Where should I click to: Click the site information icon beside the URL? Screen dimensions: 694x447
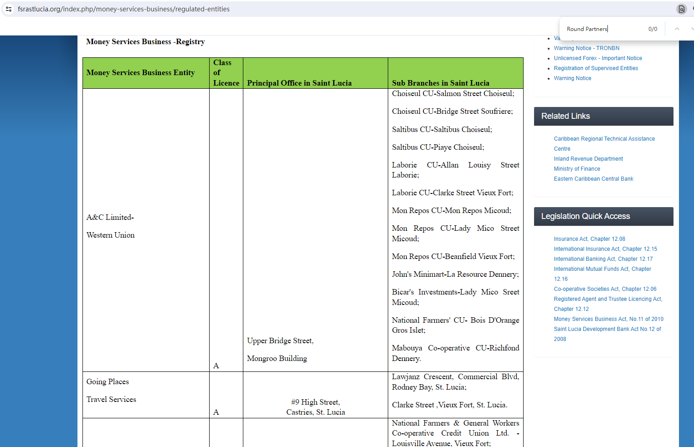(9, 9)
